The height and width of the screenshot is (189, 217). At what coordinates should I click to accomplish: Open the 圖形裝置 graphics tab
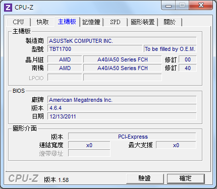tap(143, 22)
